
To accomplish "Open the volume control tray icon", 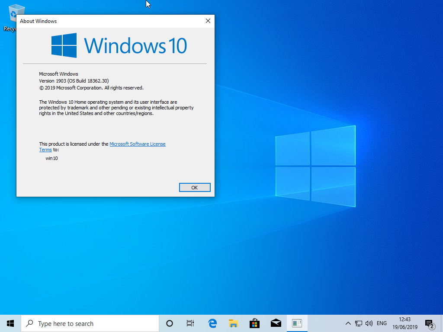I will coord(369,323).
